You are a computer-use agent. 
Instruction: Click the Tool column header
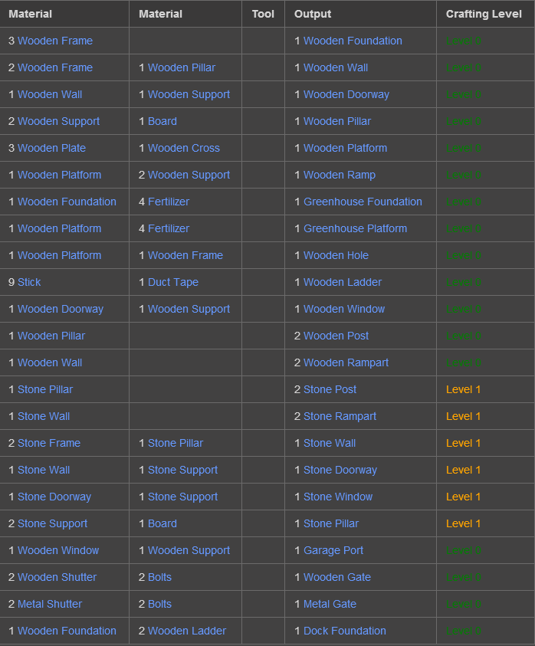pyautogui.click(x=263, y=14)
